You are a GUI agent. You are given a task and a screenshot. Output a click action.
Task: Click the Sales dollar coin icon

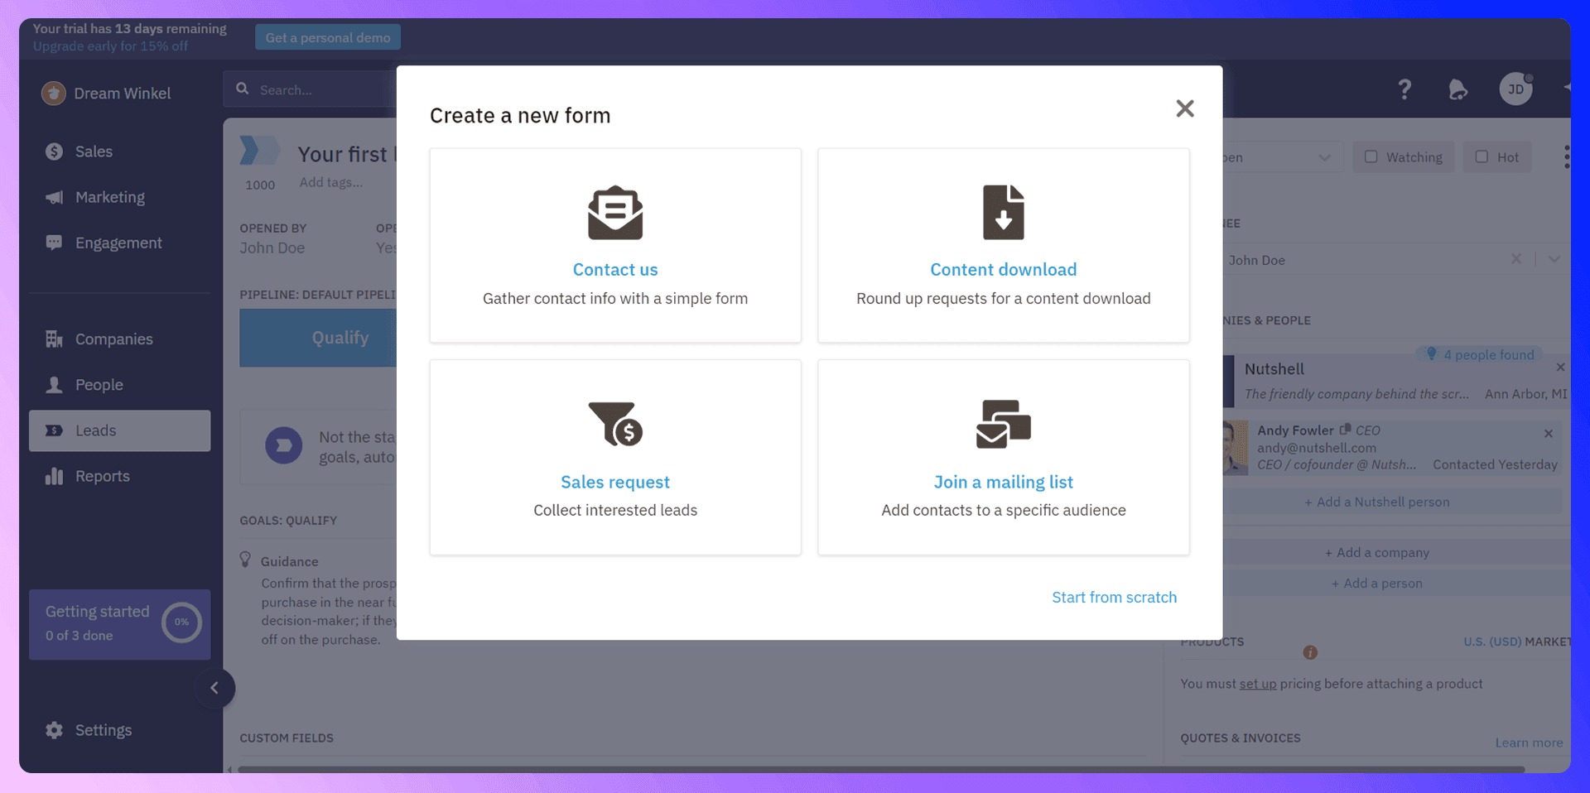pos(54,151)
